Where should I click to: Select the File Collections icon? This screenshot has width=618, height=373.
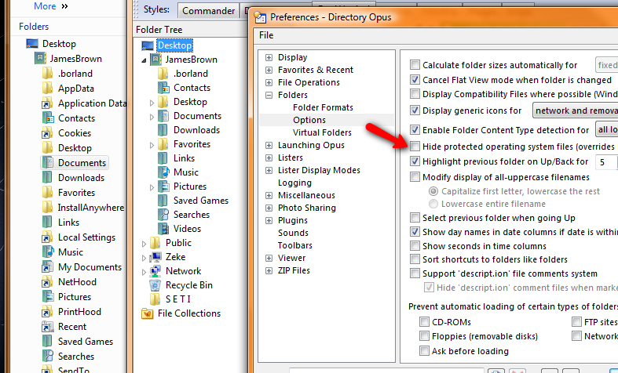[147, 313]
